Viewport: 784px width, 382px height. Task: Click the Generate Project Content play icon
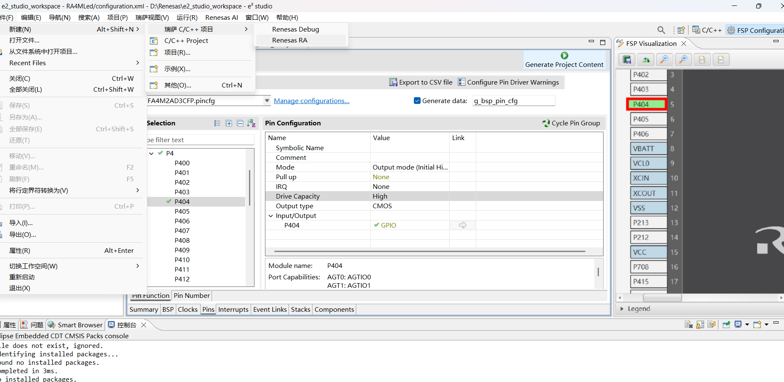(x=564, y=56)
